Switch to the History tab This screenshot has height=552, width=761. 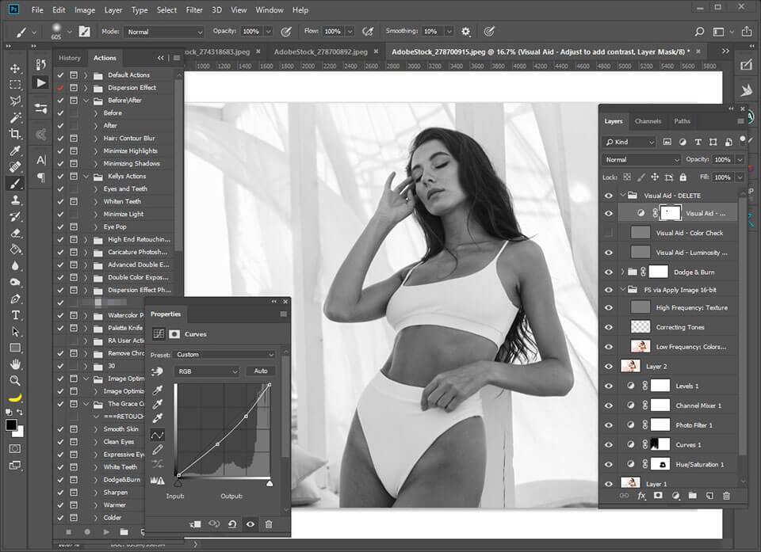[70, 58]
